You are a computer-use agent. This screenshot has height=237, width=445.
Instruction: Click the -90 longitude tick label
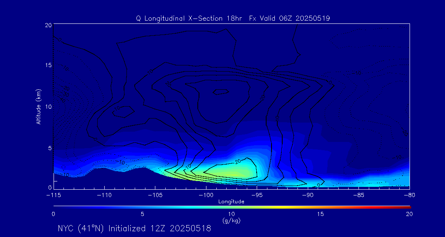point(308,195)
